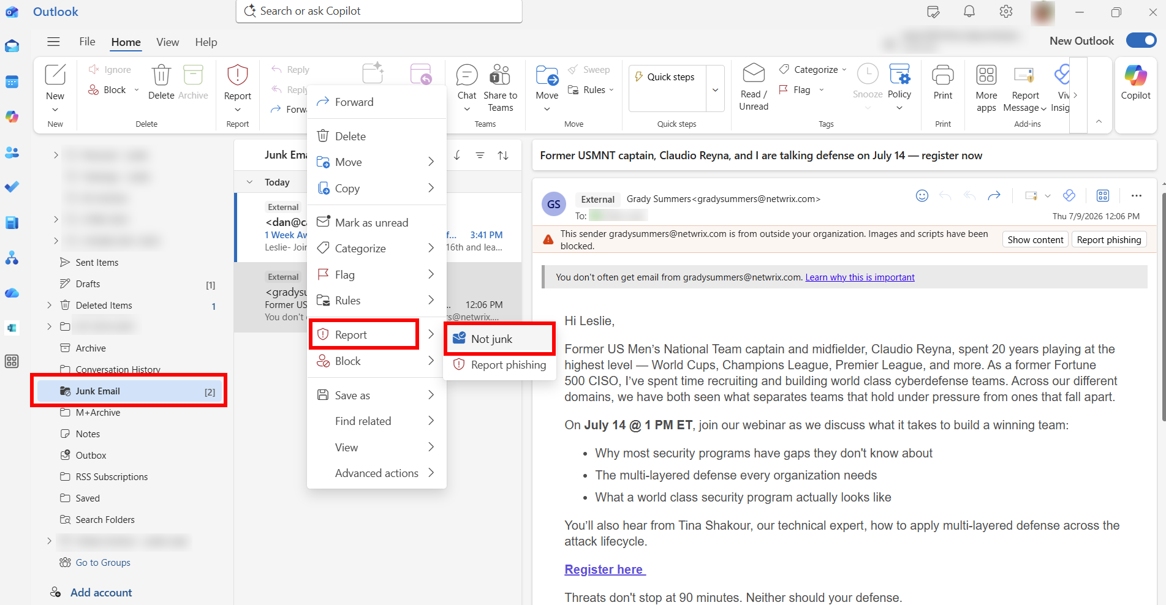
Task: Click Add account
Action: coord(101,593)
